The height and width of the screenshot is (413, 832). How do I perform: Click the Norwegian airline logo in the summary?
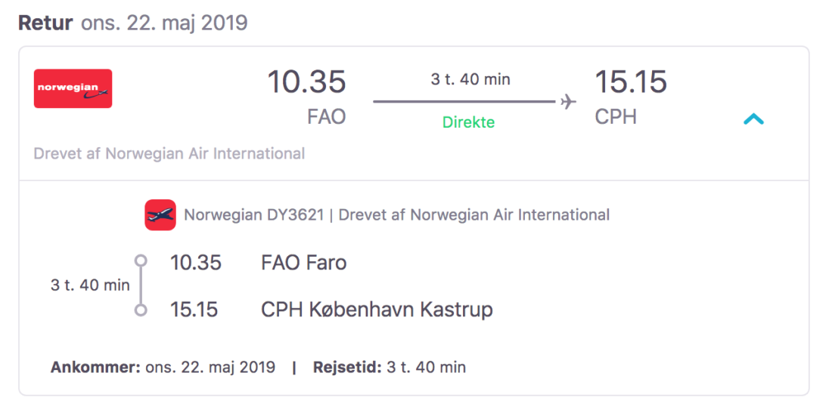tap(73, 88)
